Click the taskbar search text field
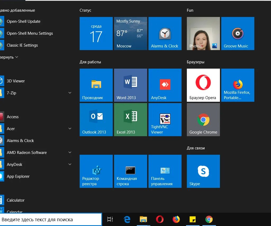This screenshot has width=271, height=226. (51, 219)
